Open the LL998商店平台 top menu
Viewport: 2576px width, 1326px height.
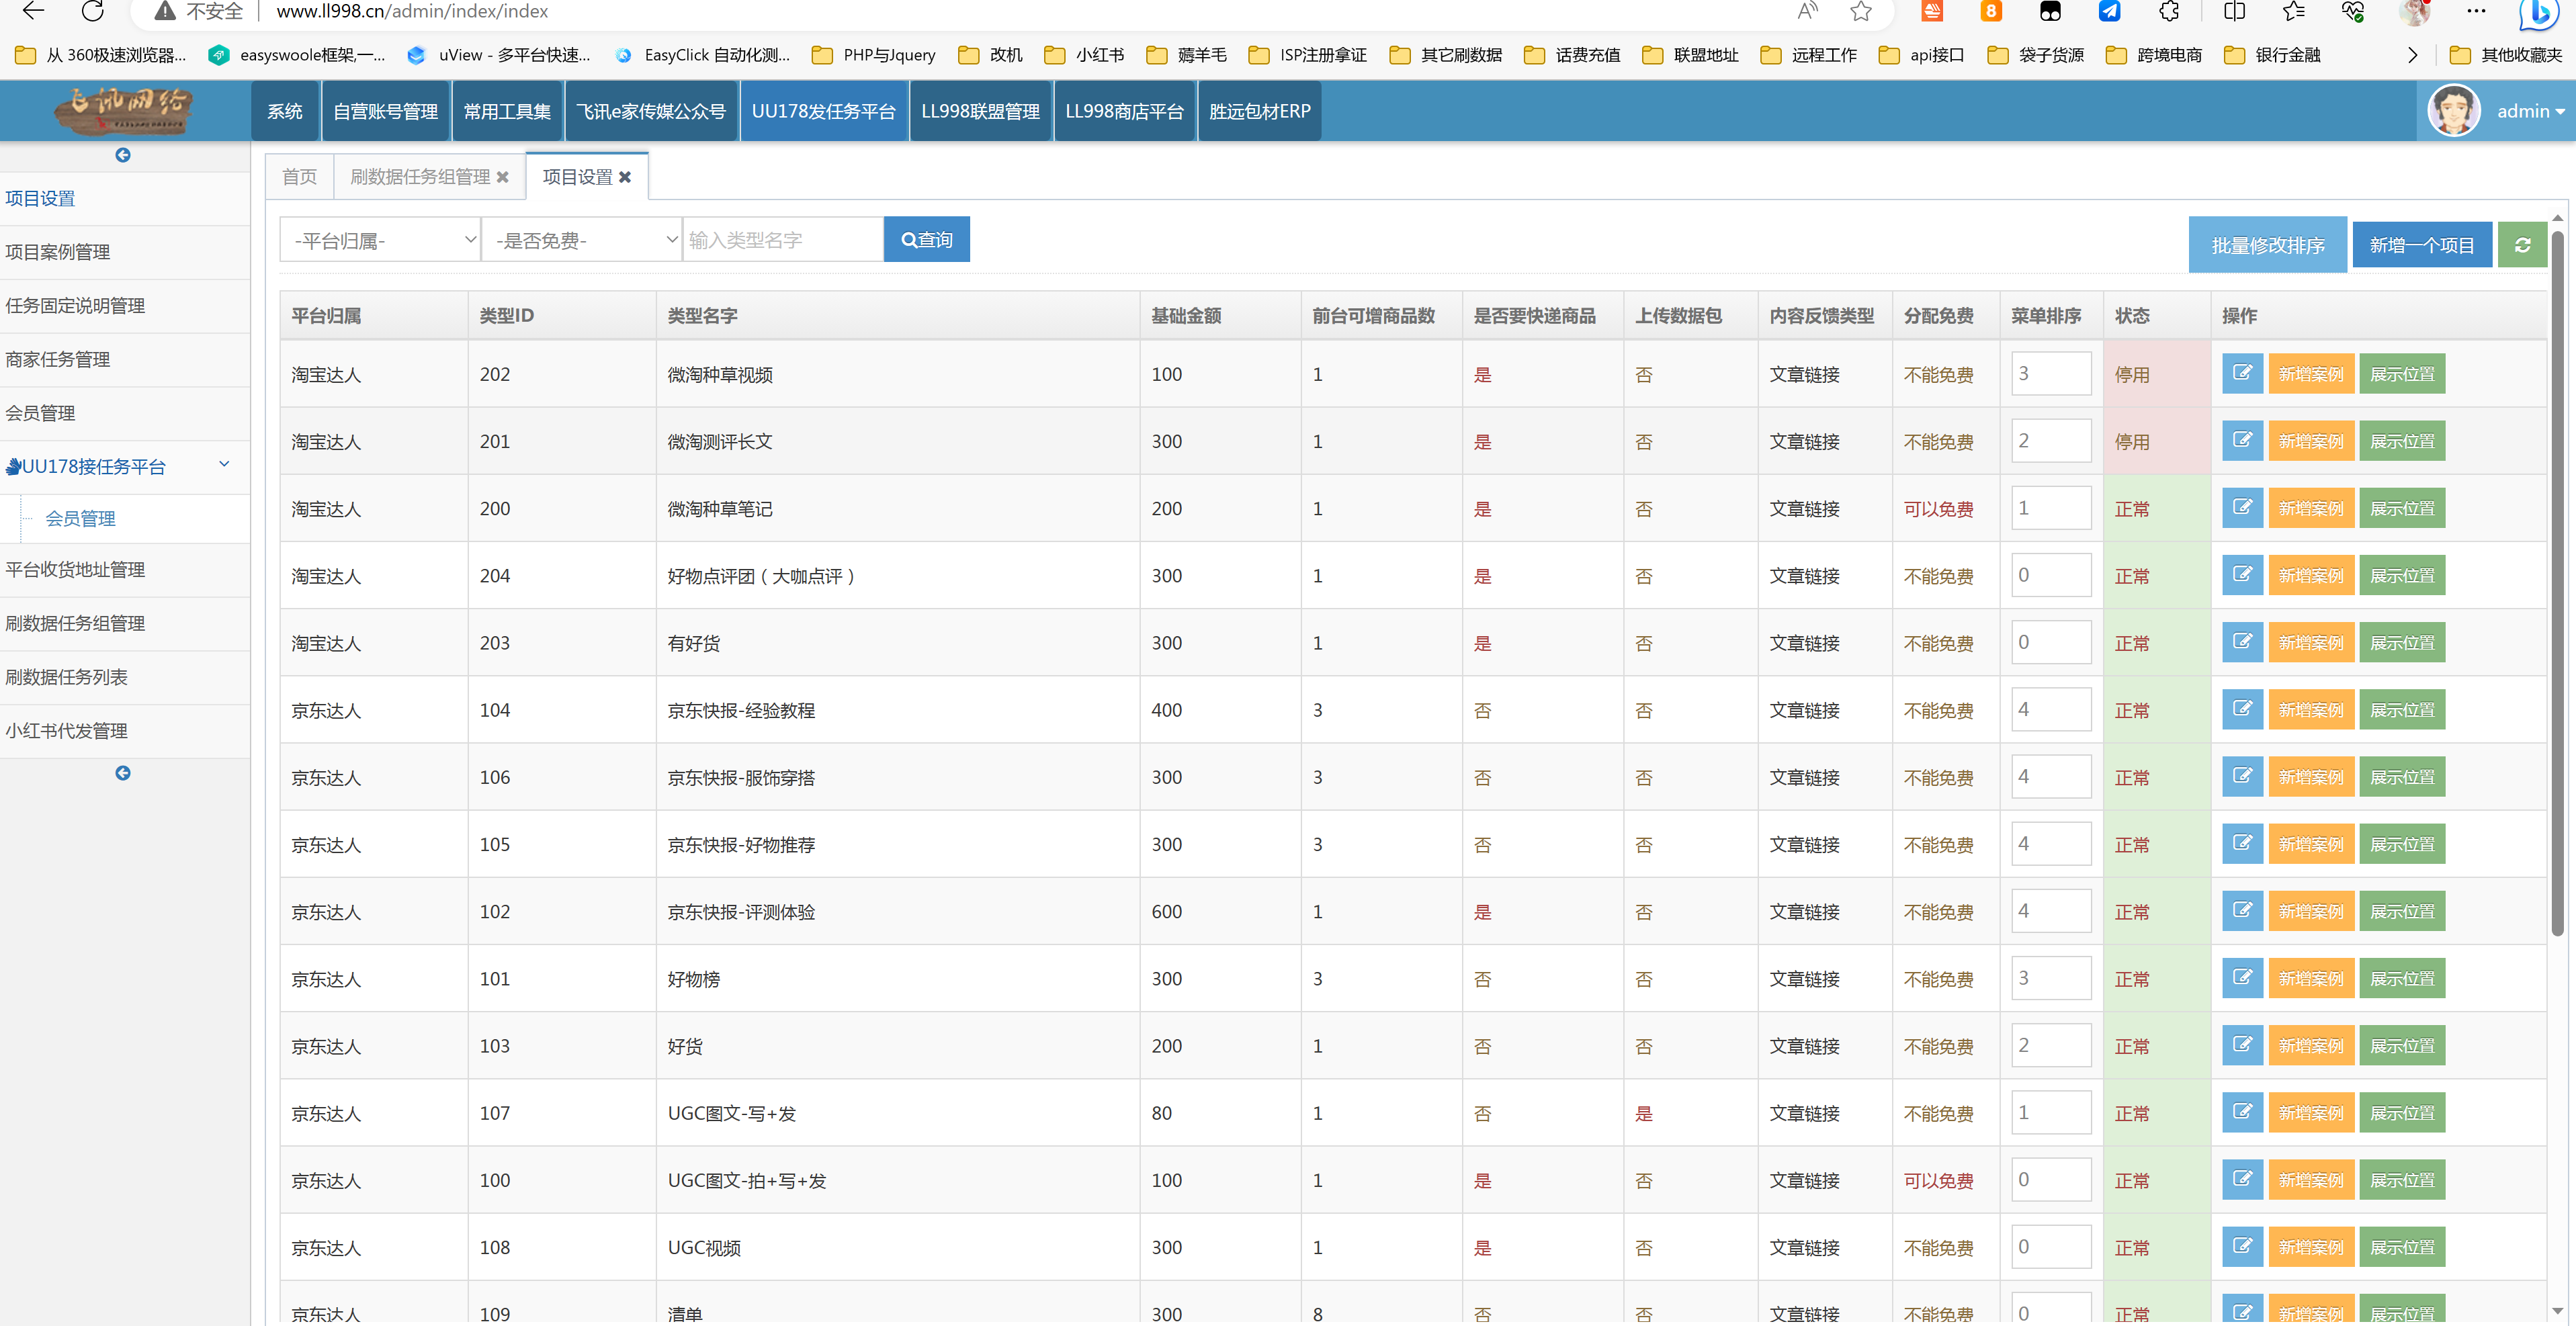click(x=1124, y=111)
